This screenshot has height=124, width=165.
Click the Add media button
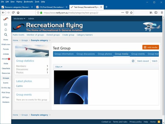150,47
